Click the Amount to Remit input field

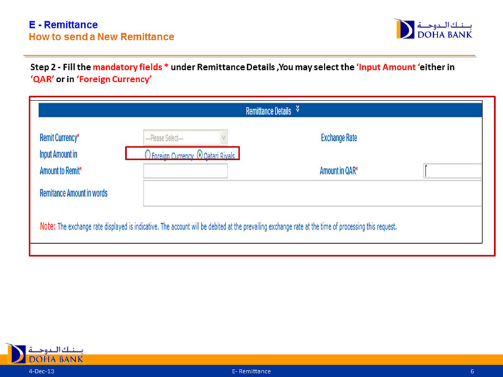[185, 171]
